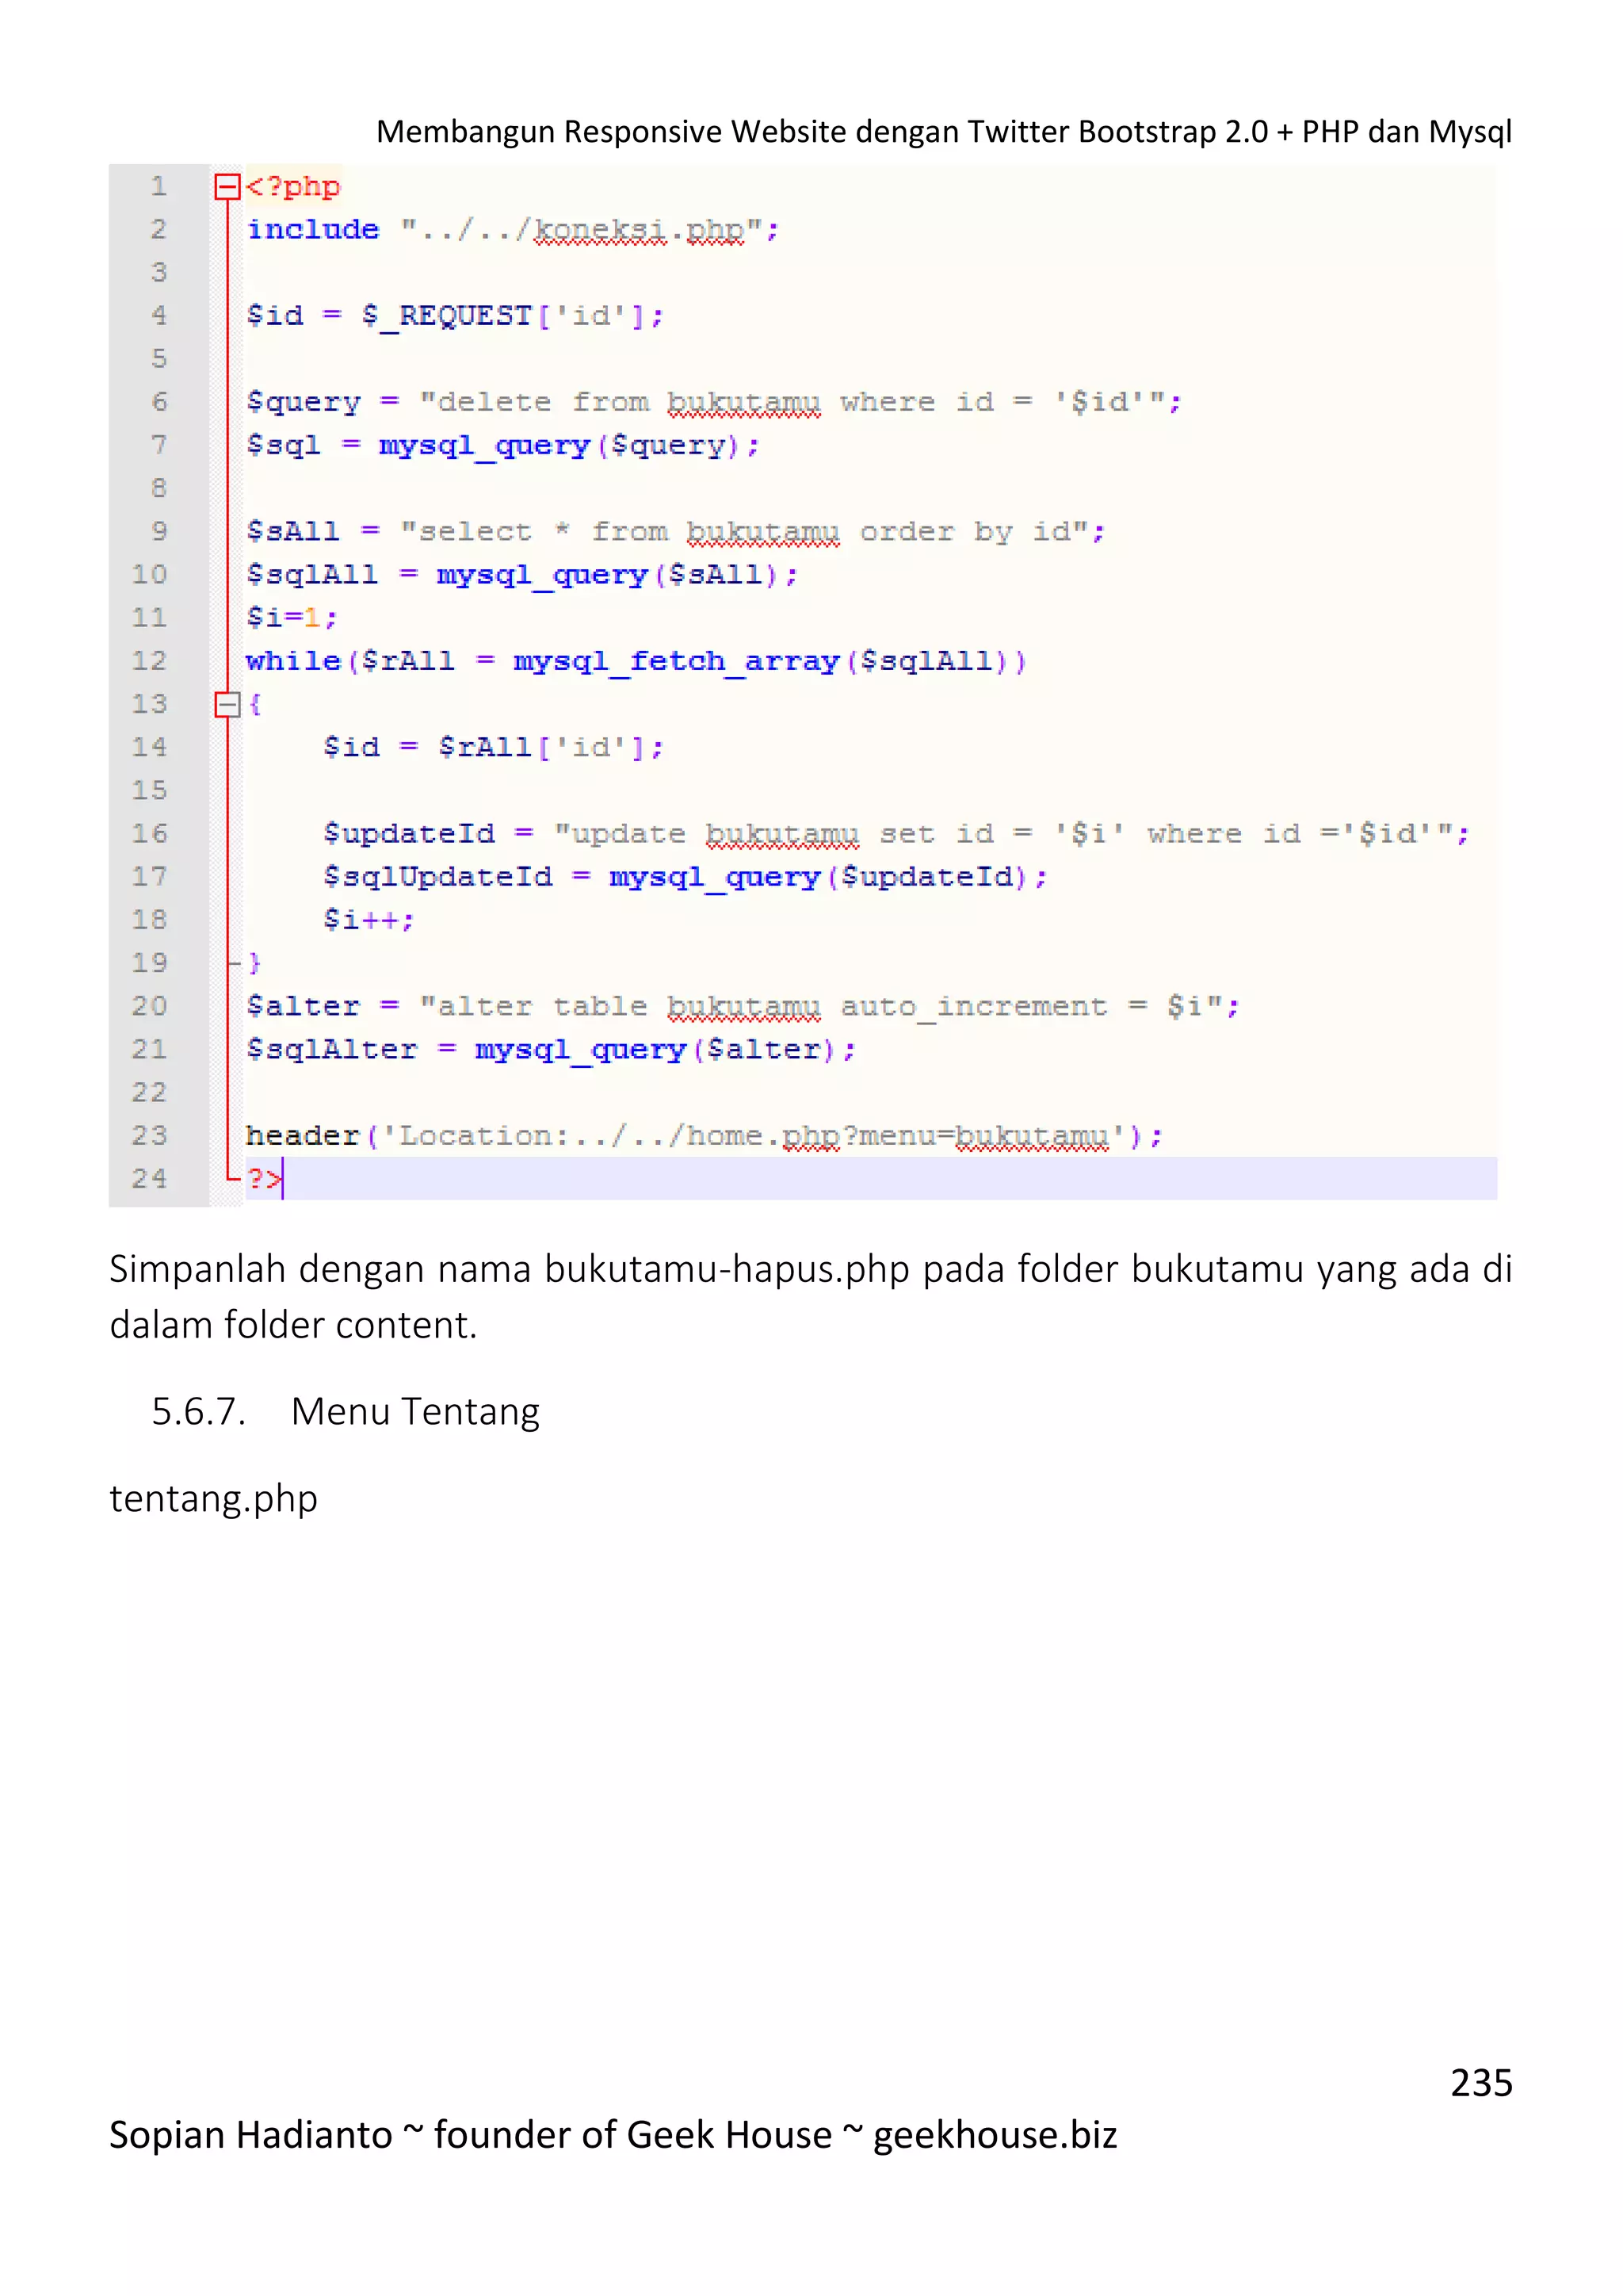Click the $id = $_REQUEST['id'] line
This screenshot has width=1623, height=2296.
tap(455, 316)
